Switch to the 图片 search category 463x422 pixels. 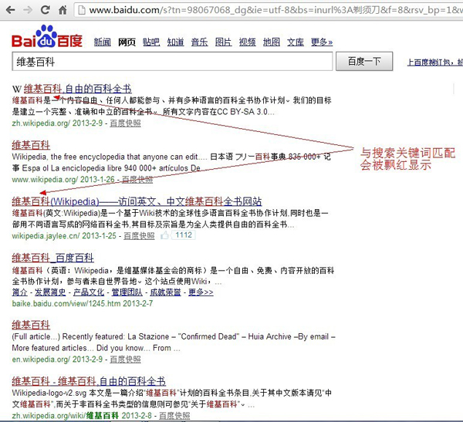(222, 42)
